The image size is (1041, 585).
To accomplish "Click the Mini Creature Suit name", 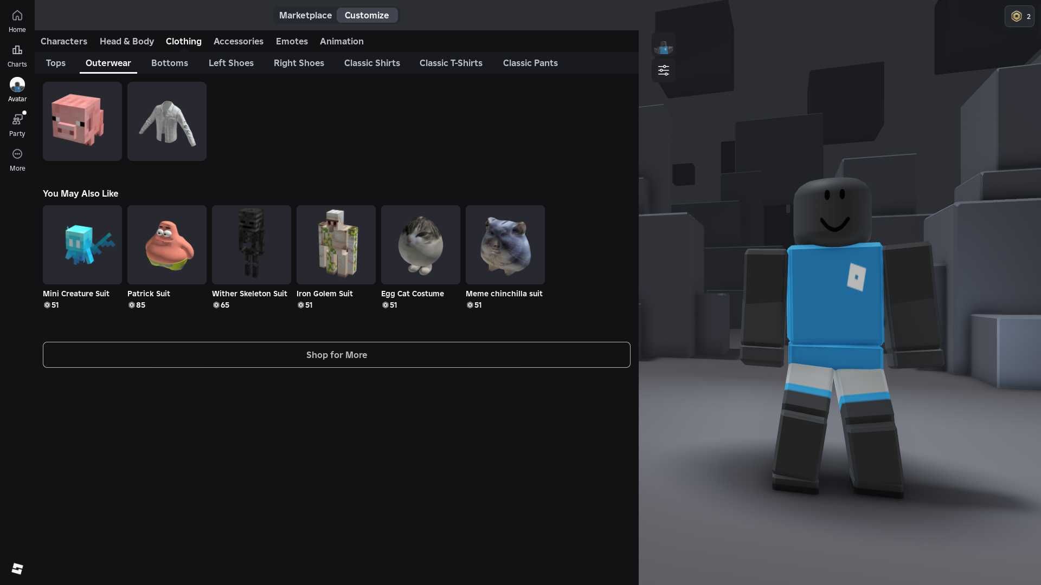I will 76,294.
